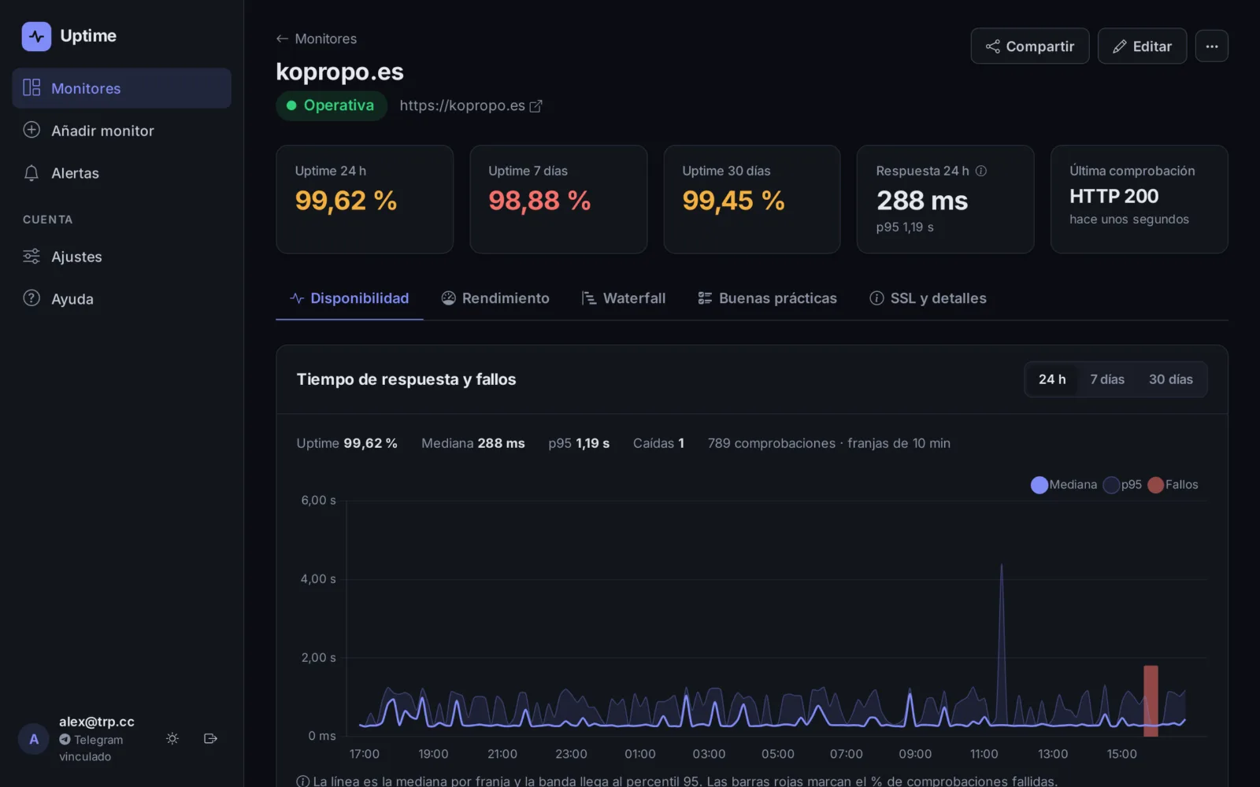1260x787 pixels.
Task: Toggle the light/dark theme sun icon
Action: coord(172,738)
